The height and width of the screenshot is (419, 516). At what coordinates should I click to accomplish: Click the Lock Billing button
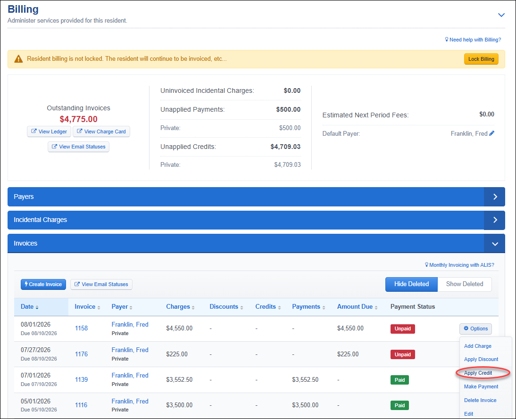(x=481, y=59)
